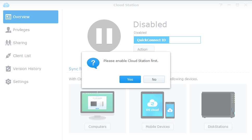This screenshot has height=140, width=252.
Task: Click the Computers button
Action: [x=97, y=127]
